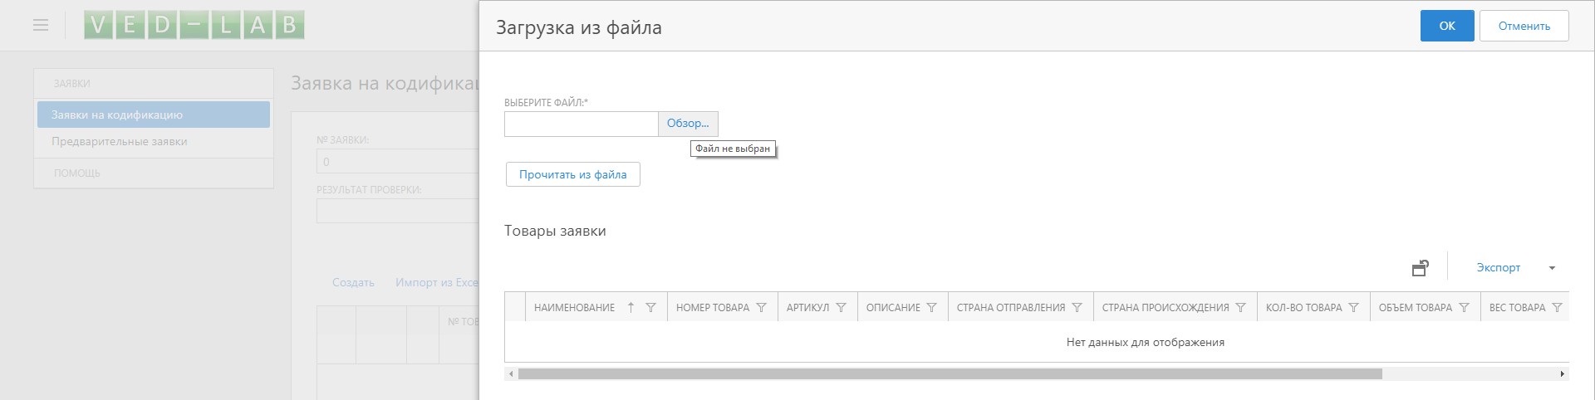Select Заявки на кодификацию in sidebar
This screenshot has width=1595, height=400.
(x=154, y=115)
